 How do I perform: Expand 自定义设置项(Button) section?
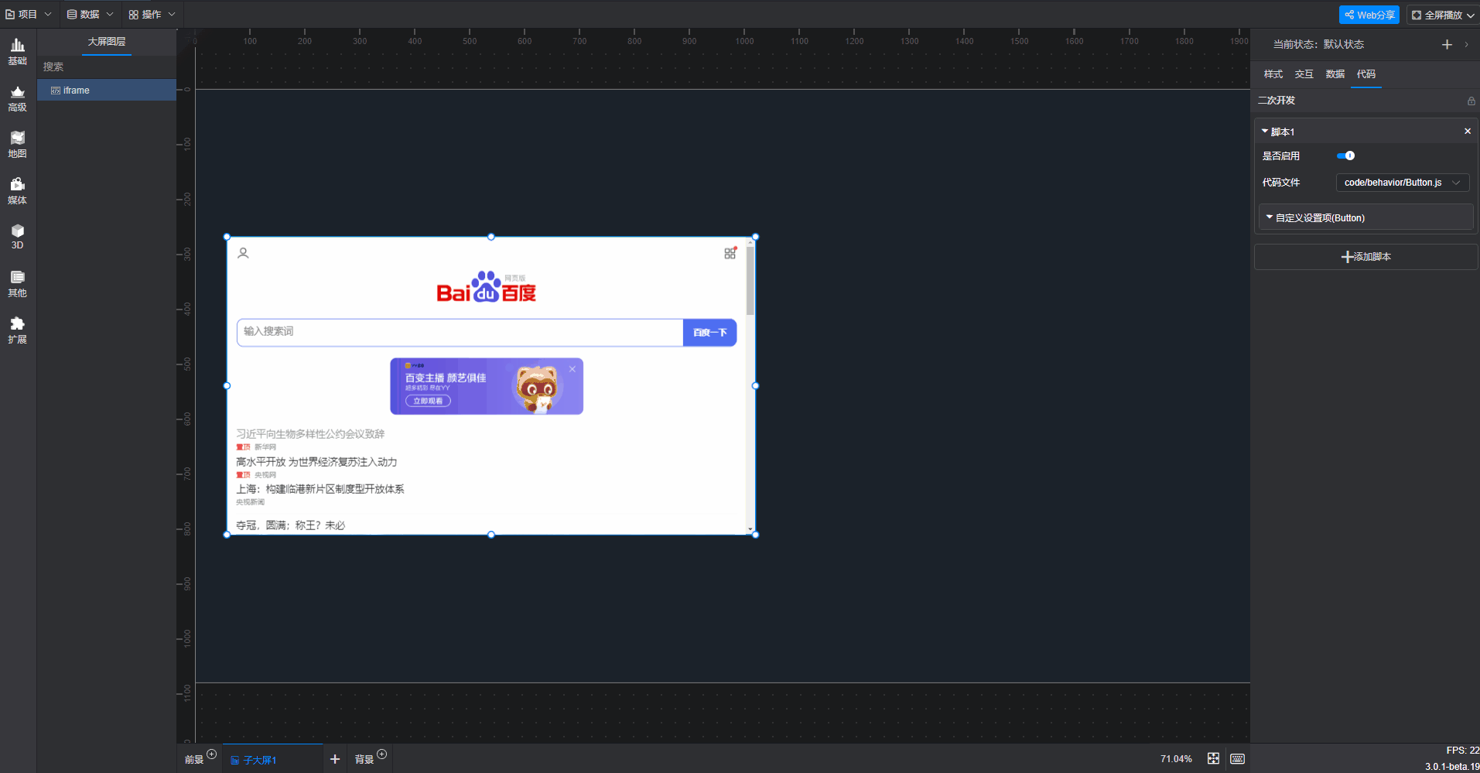tap(1365, 217)
